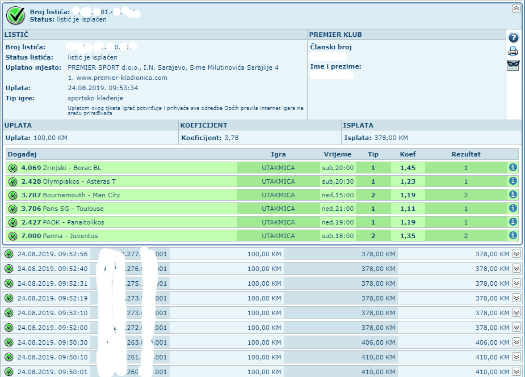Show info for Olympiakos - Asteras T
The image size is (525, 377).
coord(513,181)
